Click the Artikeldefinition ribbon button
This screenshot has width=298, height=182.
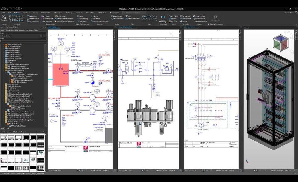coord(33,21)
